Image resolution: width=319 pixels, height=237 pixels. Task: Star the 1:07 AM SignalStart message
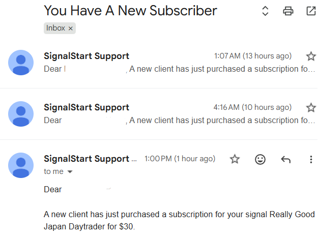311,56
